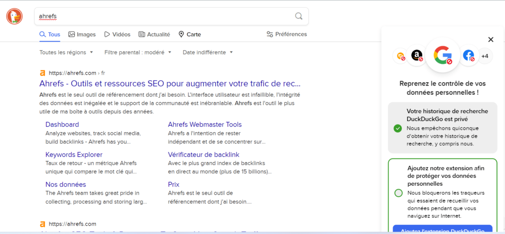Image resolution: width=505 pixels, height=234 pixels.
Task: Click the DuckDuckGo logo
Action: click(14, 17)
